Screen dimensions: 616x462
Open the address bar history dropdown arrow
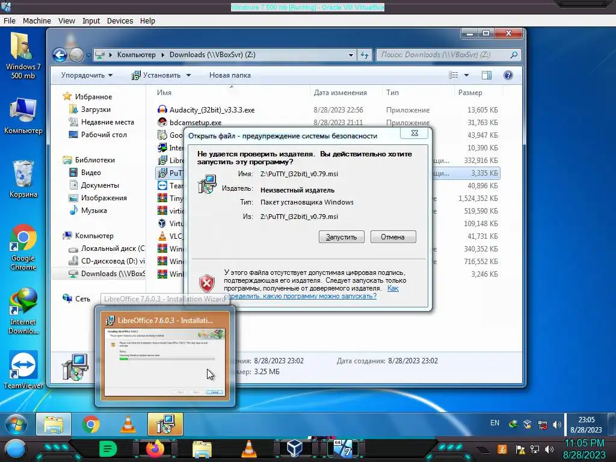(351, 55)
